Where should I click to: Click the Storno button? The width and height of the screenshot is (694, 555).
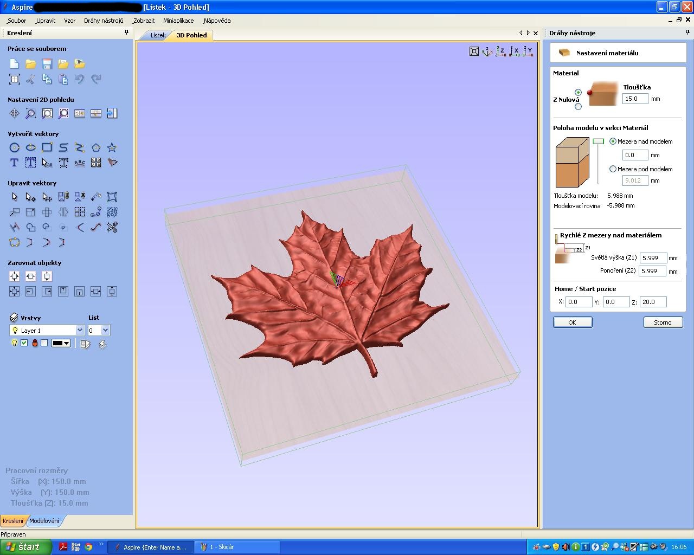click(663, 322)
